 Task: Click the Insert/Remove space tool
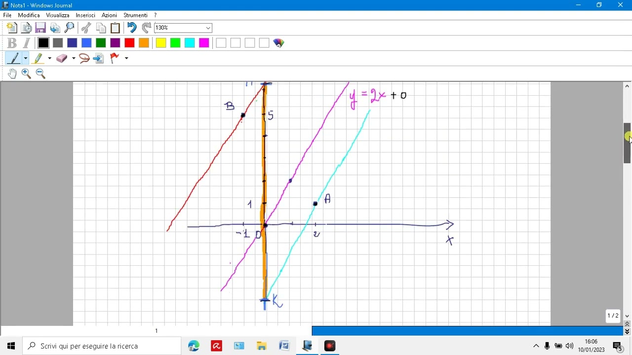click(99, 58)
